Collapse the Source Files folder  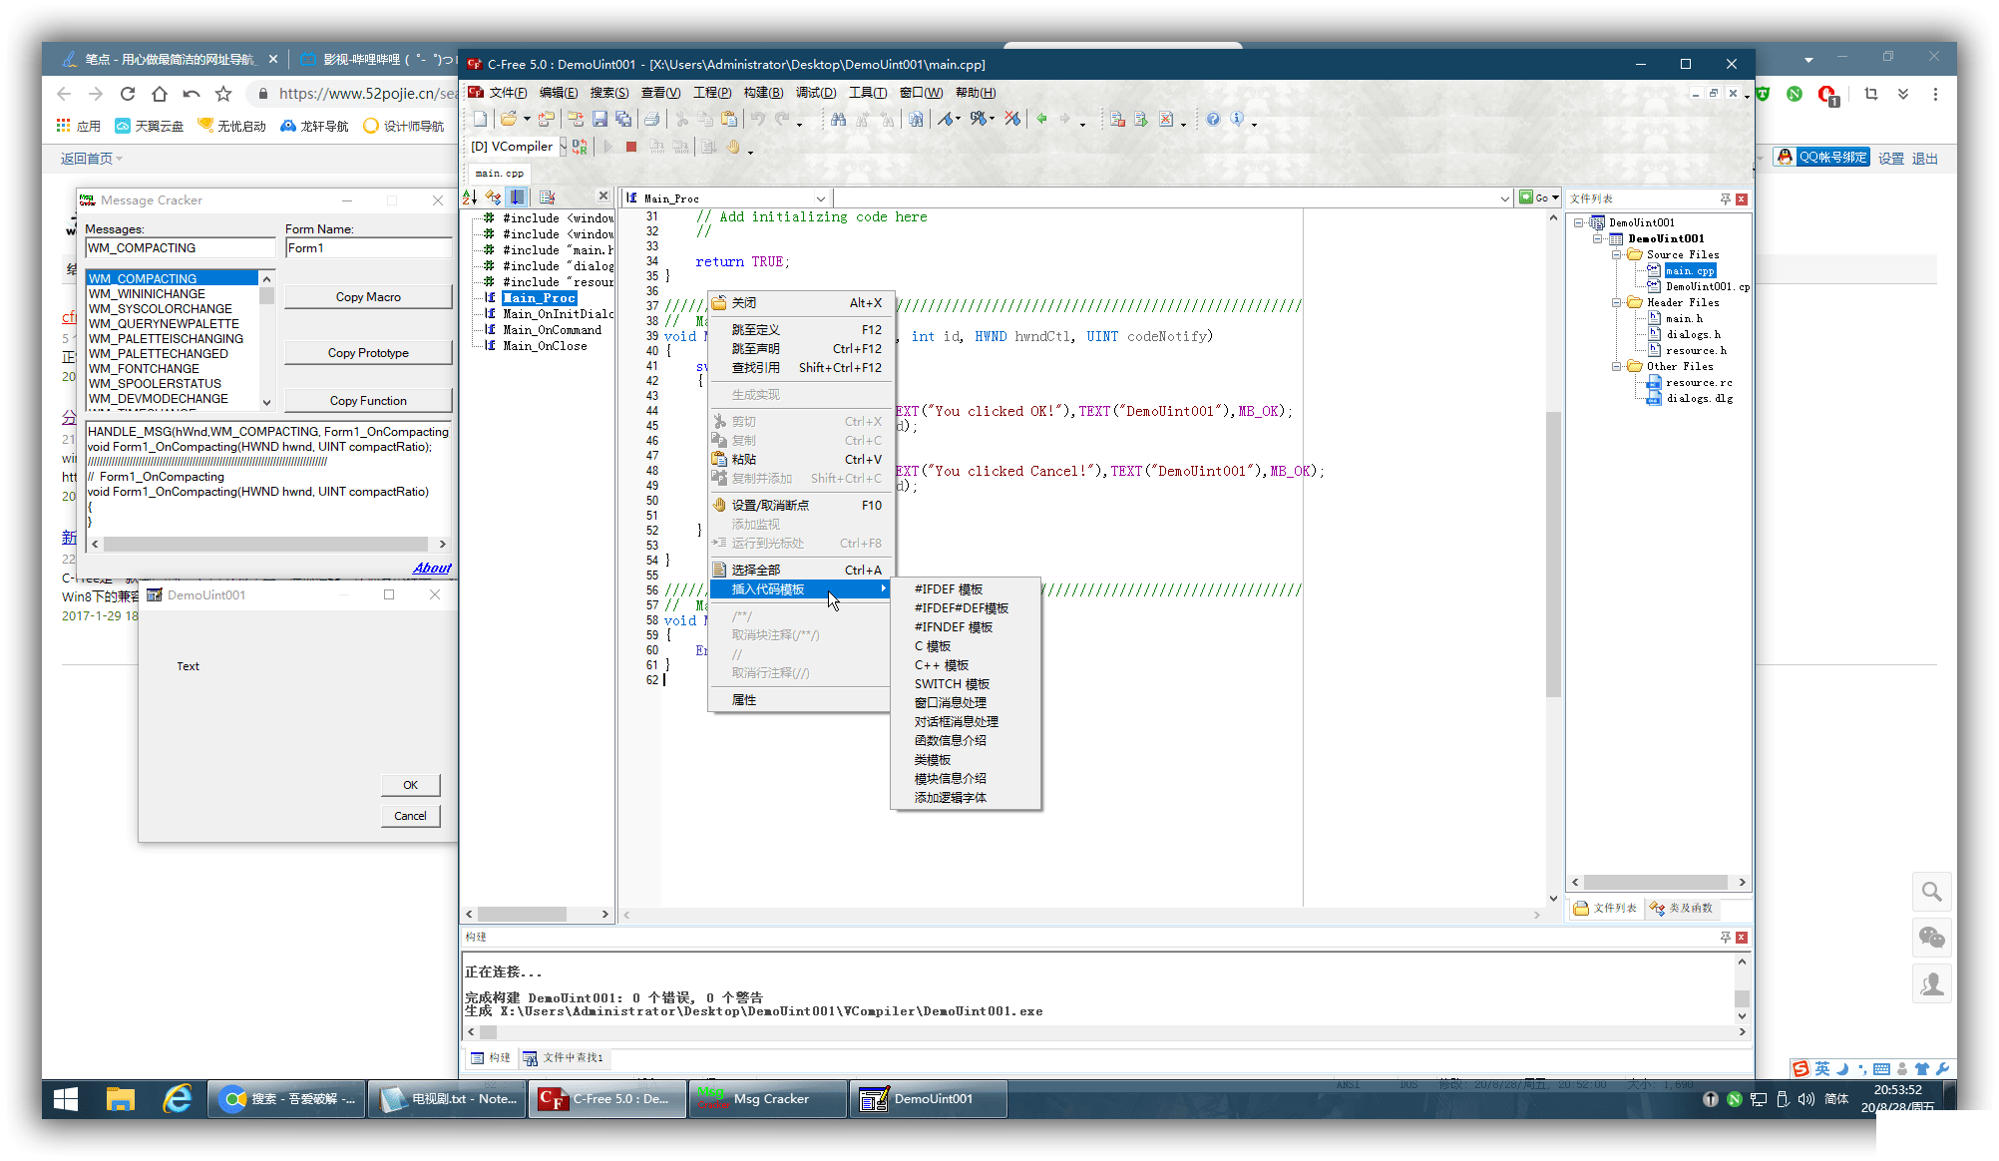(x=1616, y=255)
